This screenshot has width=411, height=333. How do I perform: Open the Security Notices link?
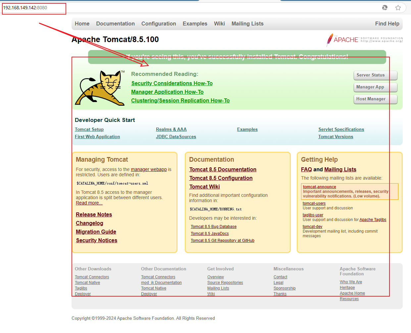(x=96, y=240)
